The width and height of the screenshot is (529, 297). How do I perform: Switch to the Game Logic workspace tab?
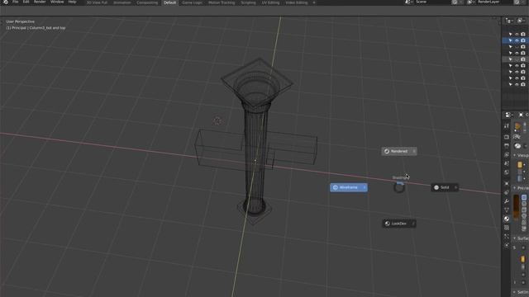192,2
